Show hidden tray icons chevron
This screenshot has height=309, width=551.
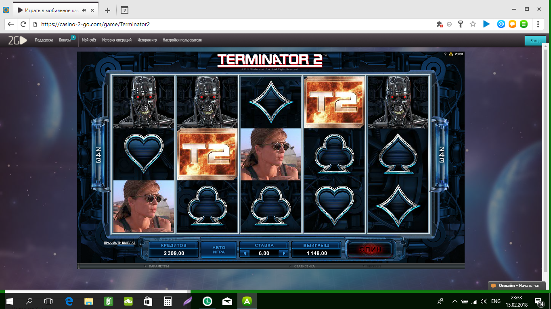(x=455, y=301)
